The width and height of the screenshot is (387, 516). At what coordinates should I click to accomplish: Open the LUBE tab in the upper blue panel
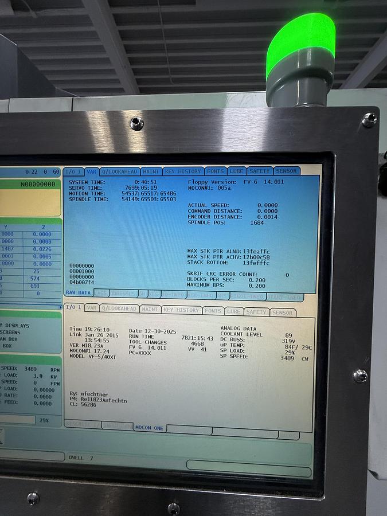point(236,171)
